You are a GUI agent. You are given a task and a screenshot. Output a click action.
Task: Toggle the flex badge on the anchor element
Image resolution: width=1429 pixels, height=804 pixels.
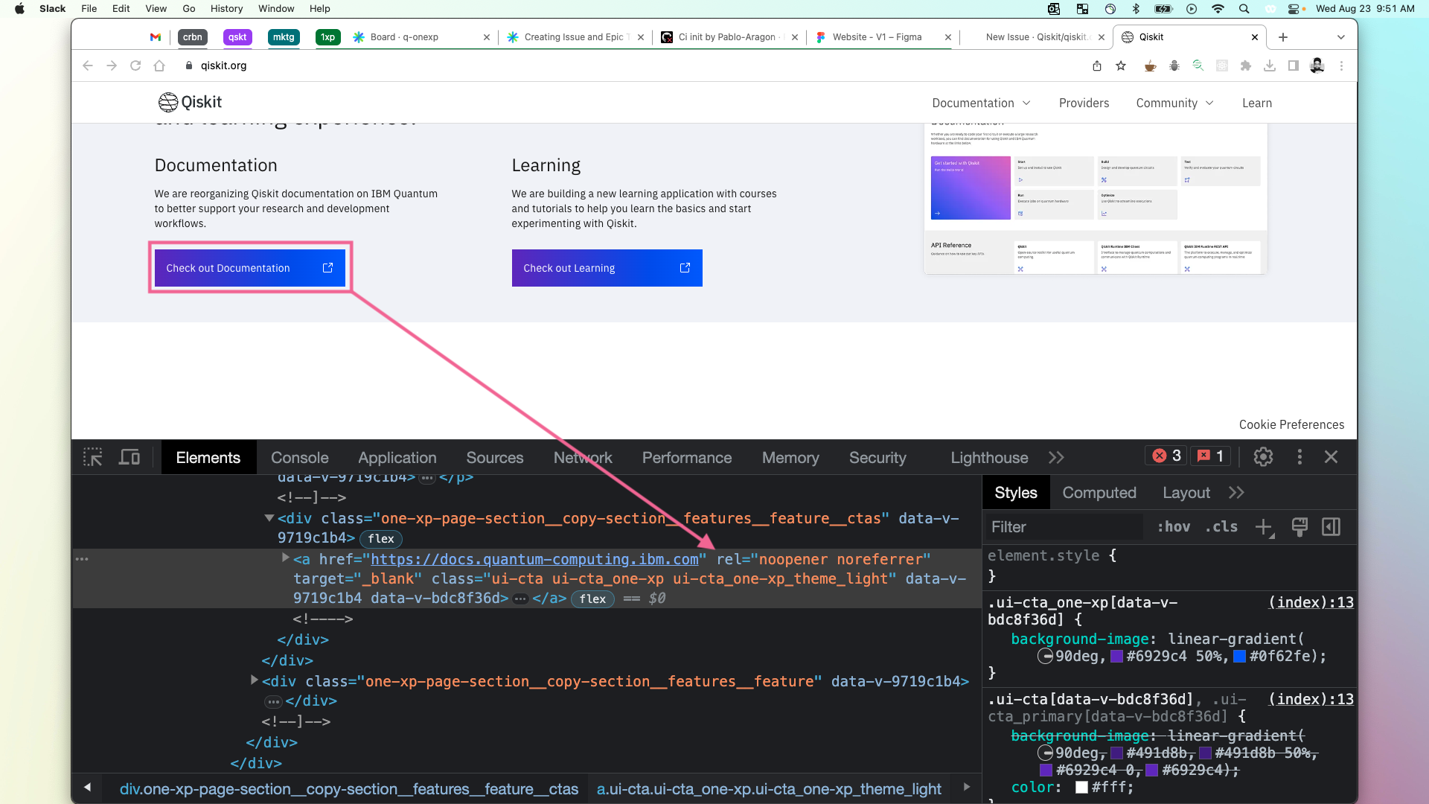(592, 599)
